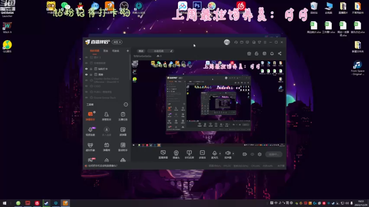Viewport: 369px width, 207px height.
Task: Switch to the third scene tab
Action: [x=116, y=51]
